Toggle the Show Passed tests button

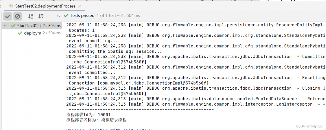click(x=8, y=17)
